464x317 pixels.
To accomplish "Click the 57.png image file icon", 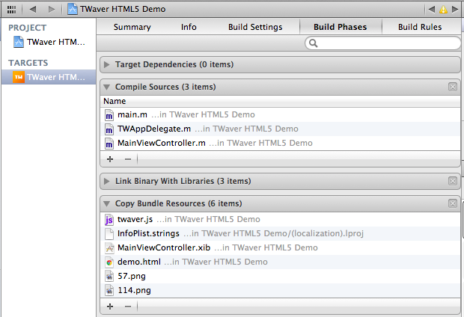I will coord(109,276).
